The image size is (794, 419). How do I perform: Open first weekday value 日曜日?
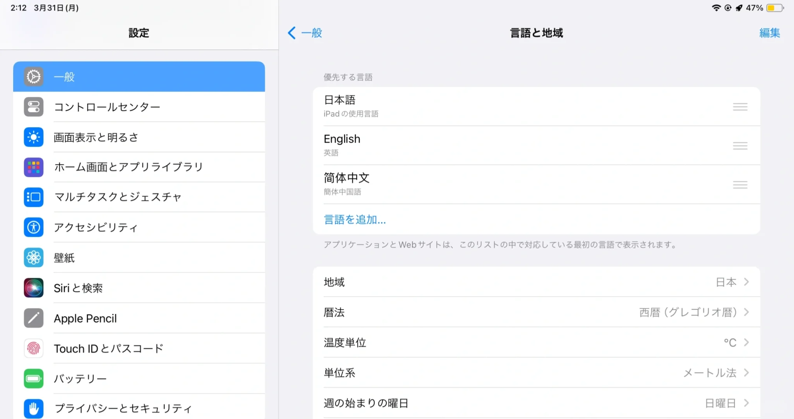tap(721, 403)
